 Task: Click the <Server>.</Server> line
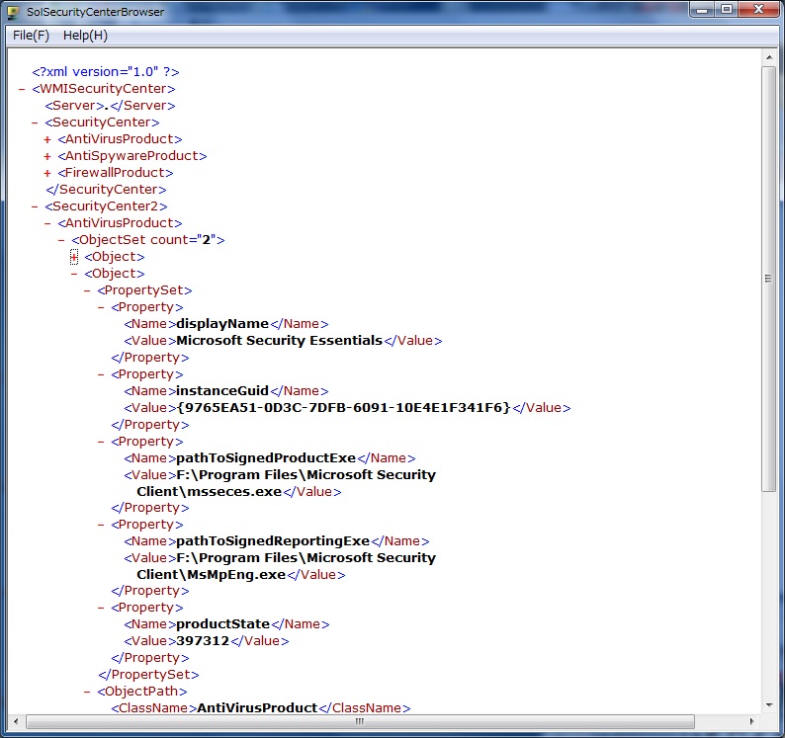coord(110,106)
